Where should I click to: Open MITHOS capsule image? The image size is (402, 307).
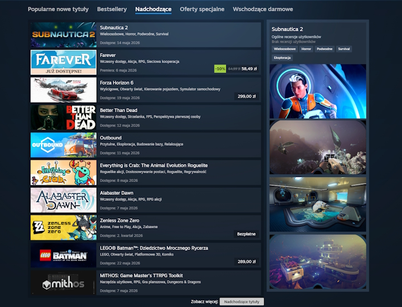point(64,282)
